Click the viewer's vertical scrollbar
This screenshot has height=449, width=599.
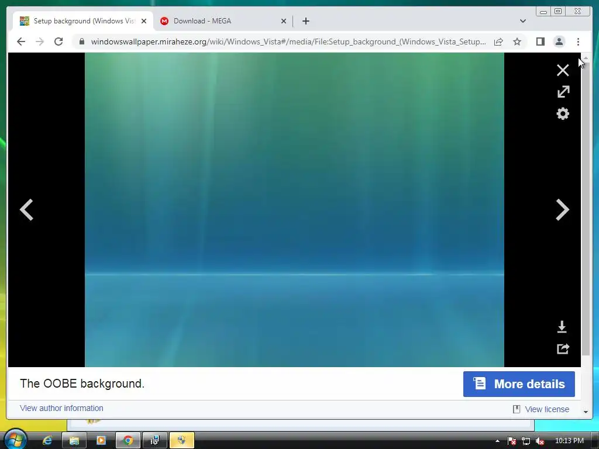point(586,209)
